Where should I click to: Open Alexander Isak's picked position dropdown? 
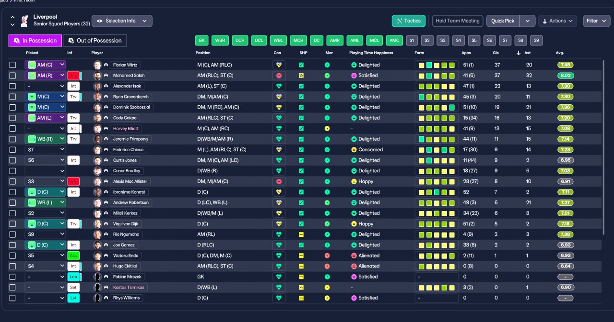(x=45, y=86)
